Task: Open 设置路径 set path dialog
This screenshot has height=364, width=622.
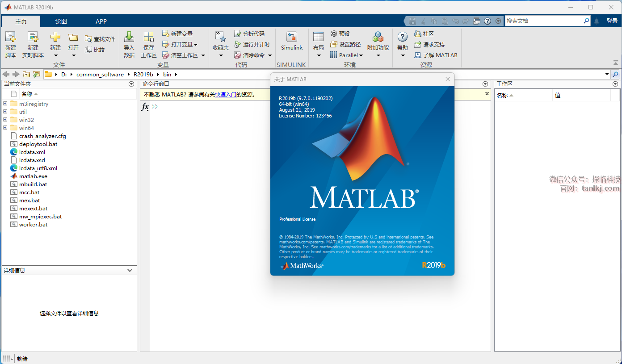Action: coord(345,44)
